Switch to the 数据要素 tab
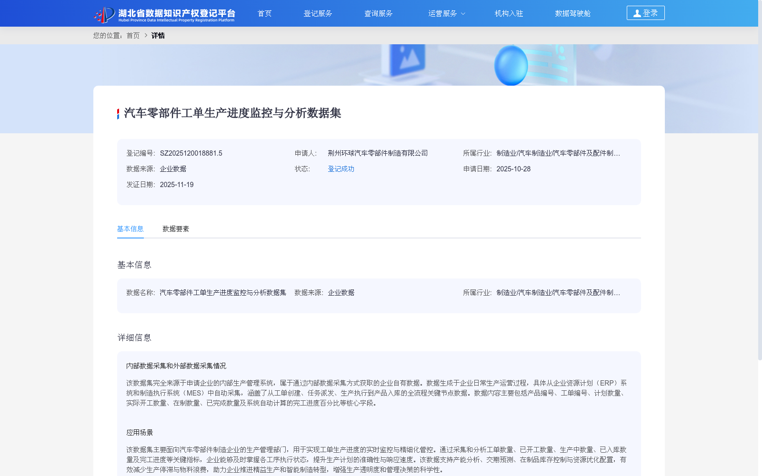Image resolution: width=762 pixels, height=476 pixels. (175, 229)
